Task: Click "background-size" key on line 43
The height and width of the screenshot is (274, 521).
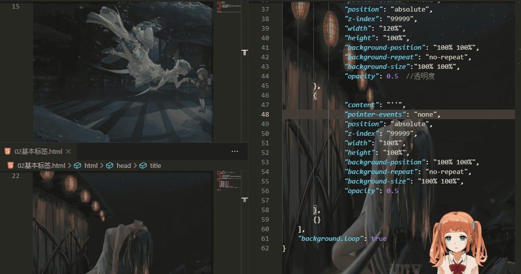Action: pos(379,67)
